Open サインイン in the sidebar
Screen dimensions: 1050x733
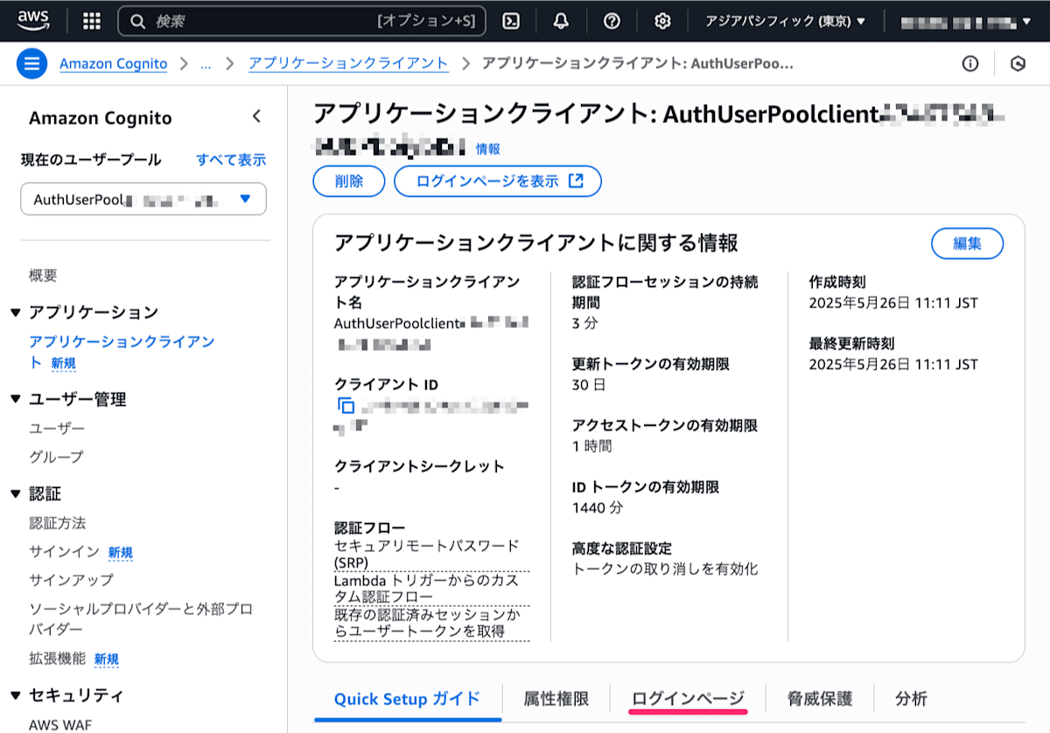click(x=64, y=552)
